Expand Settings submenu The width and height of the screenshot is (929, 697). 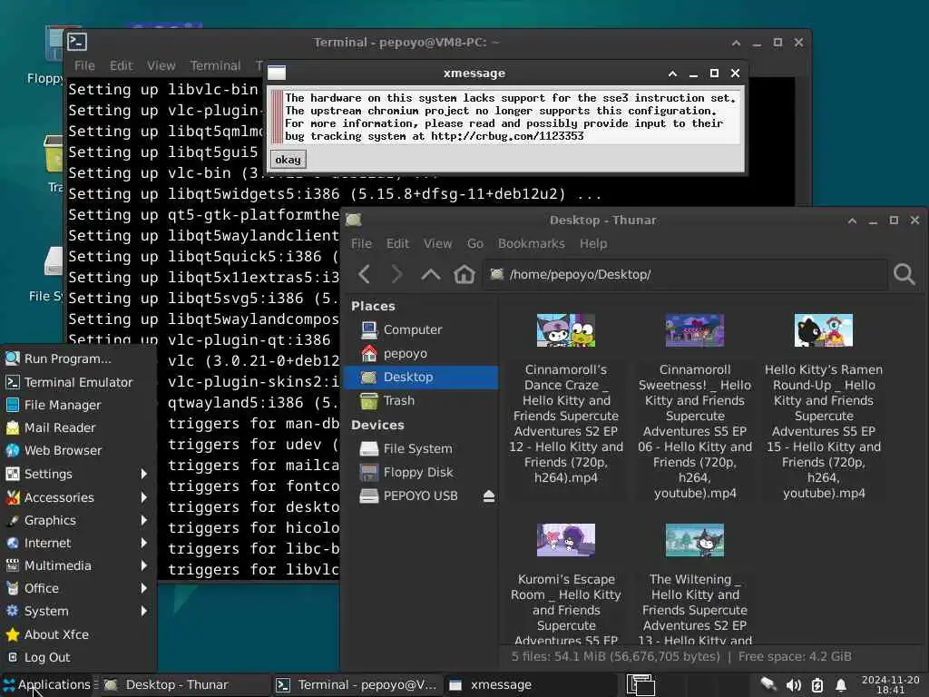click(x=78, y=474)
